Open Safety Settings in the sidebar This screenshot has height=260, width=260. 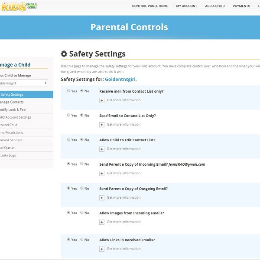coord(26,94)
